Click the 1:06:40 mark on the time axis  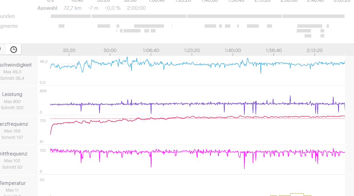151,50
